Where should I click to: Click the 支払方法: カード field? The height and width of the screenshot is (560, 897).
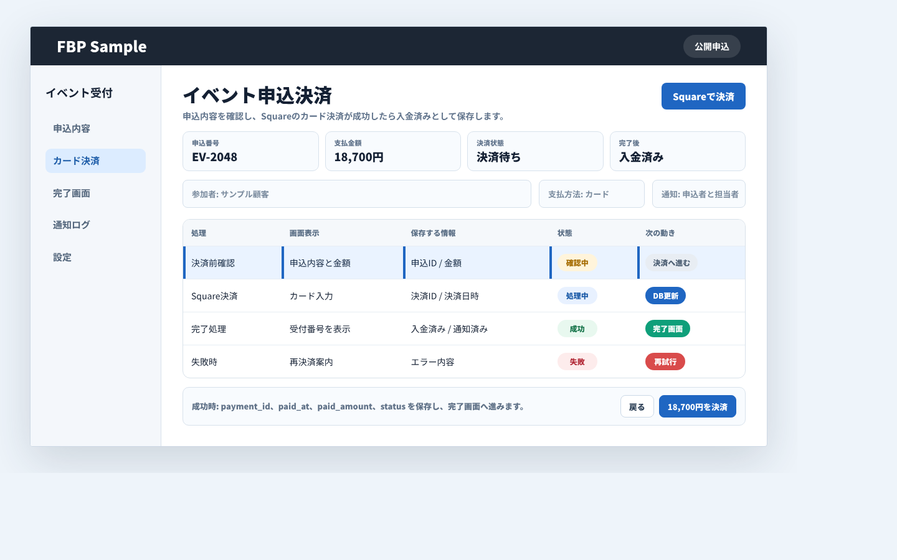(592, 194)
